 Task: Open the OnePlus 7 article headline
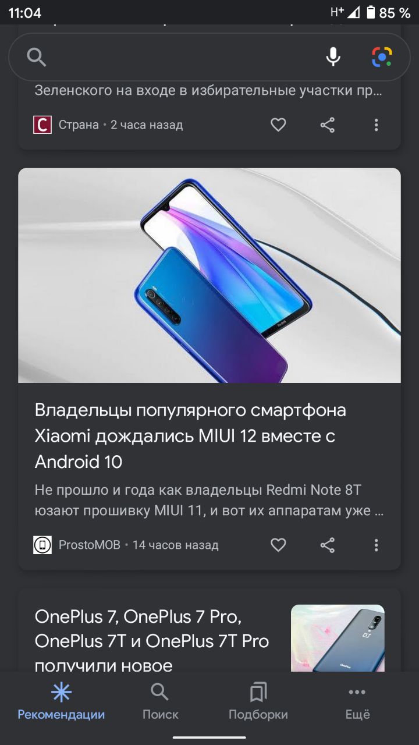click(x=152, y=640)
